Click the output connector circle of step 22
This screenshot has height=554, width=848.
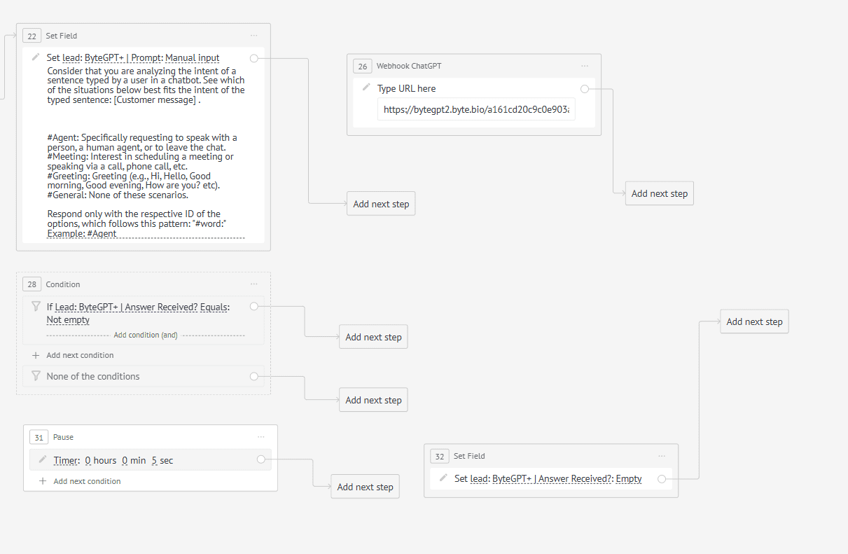pyautogui.click(x=254, y=58)
